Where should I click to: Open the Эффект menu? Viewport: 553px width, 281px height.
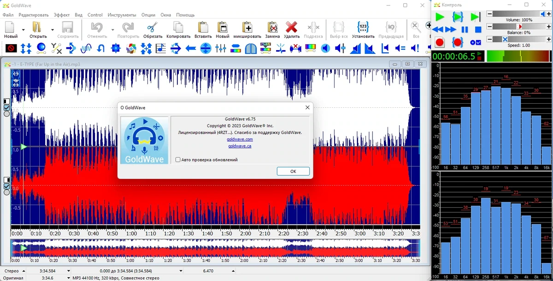(62, 15)
